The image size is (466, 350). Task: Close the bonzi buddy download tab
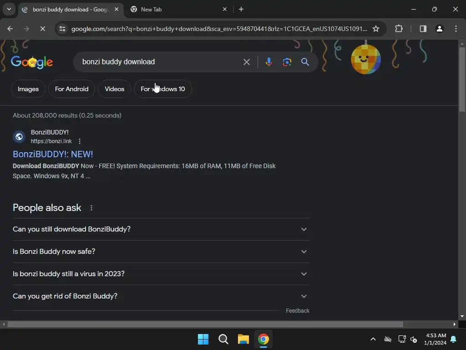click(116, 9)
